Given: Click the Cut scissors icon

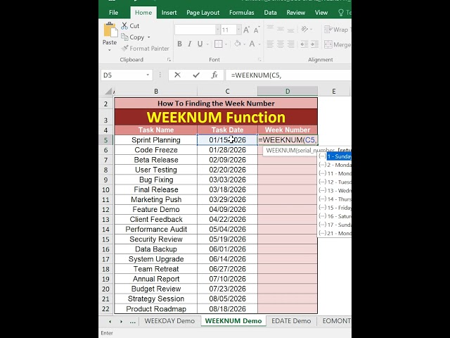Looking at the screenshot, I should tap(124, 26).
